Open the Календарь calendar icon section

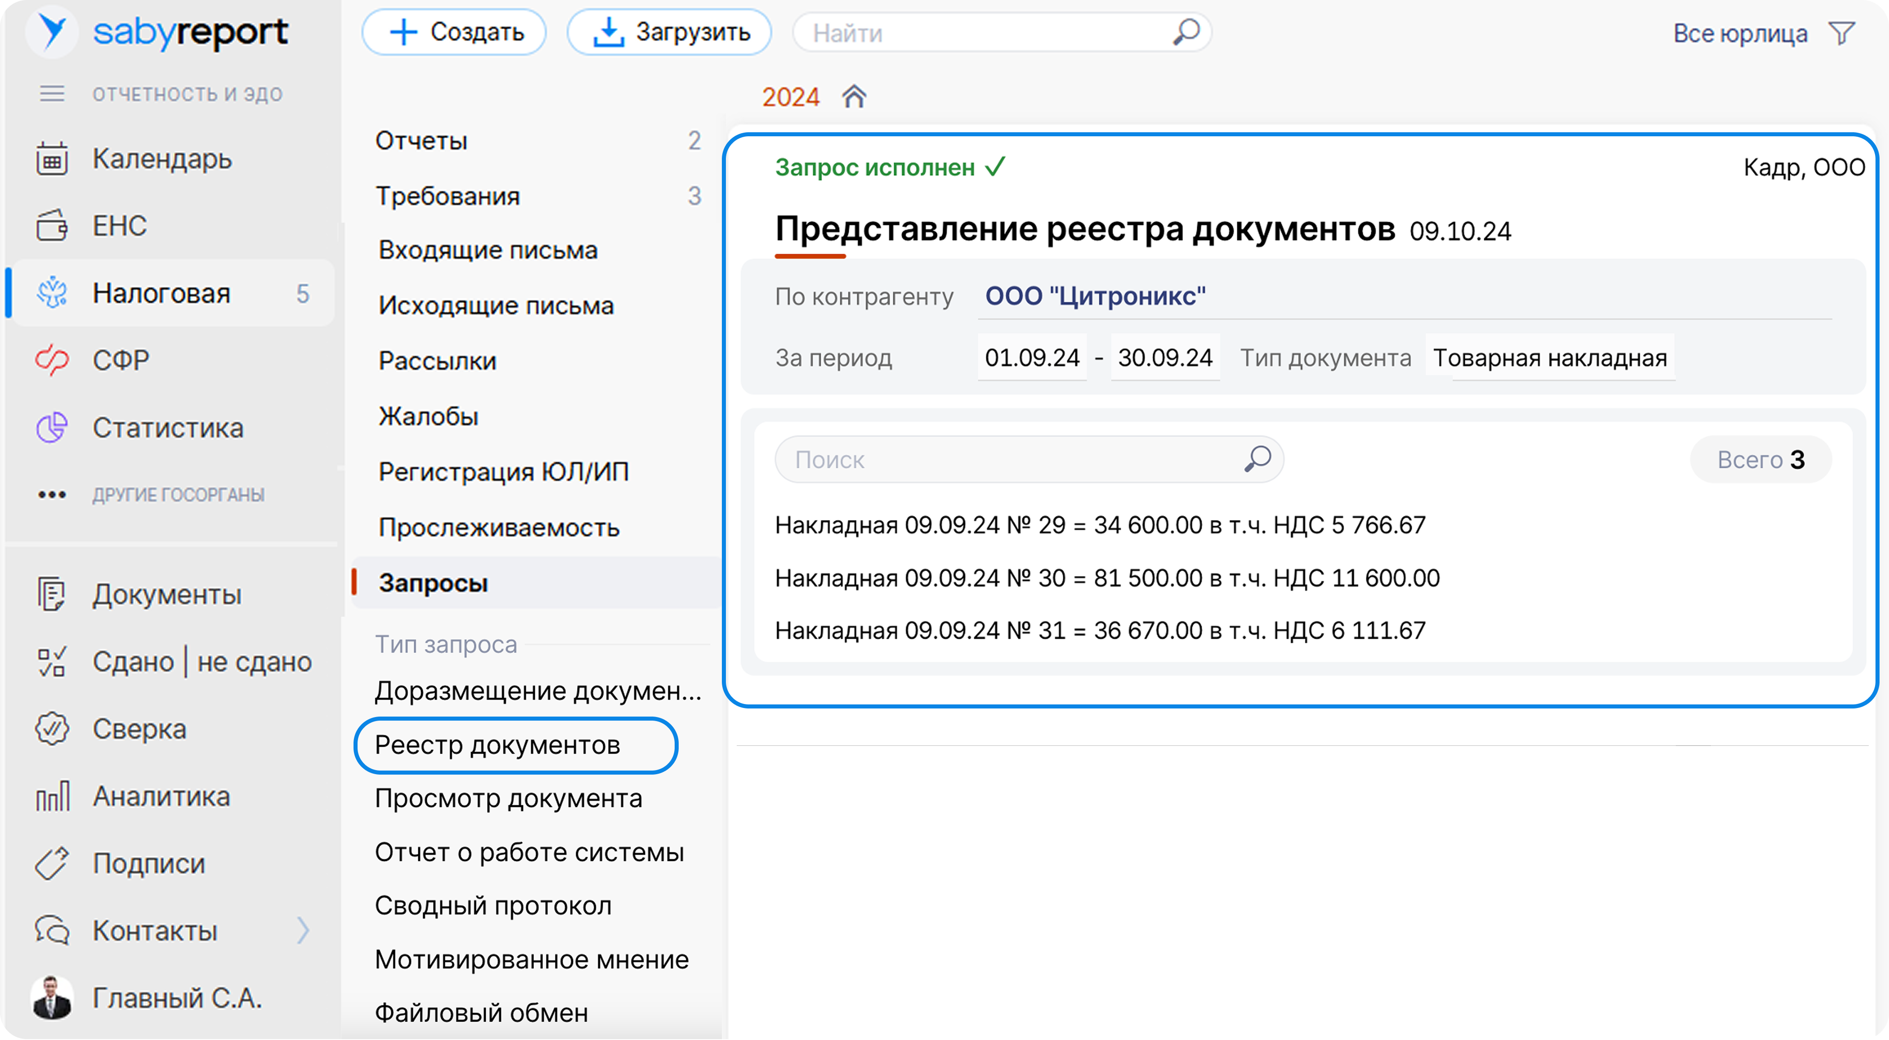52,159
